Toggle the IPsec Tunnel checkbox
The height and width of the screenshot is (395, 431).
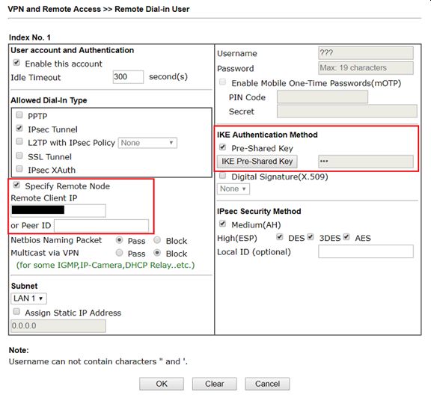coord(19,128)
